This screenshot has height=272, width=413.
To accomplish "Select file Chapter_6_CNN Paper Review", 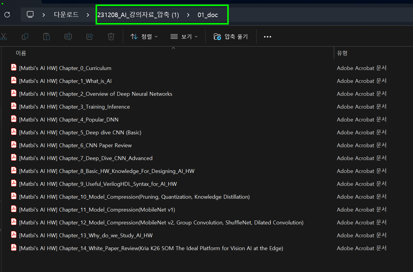I will click(75, 145).
